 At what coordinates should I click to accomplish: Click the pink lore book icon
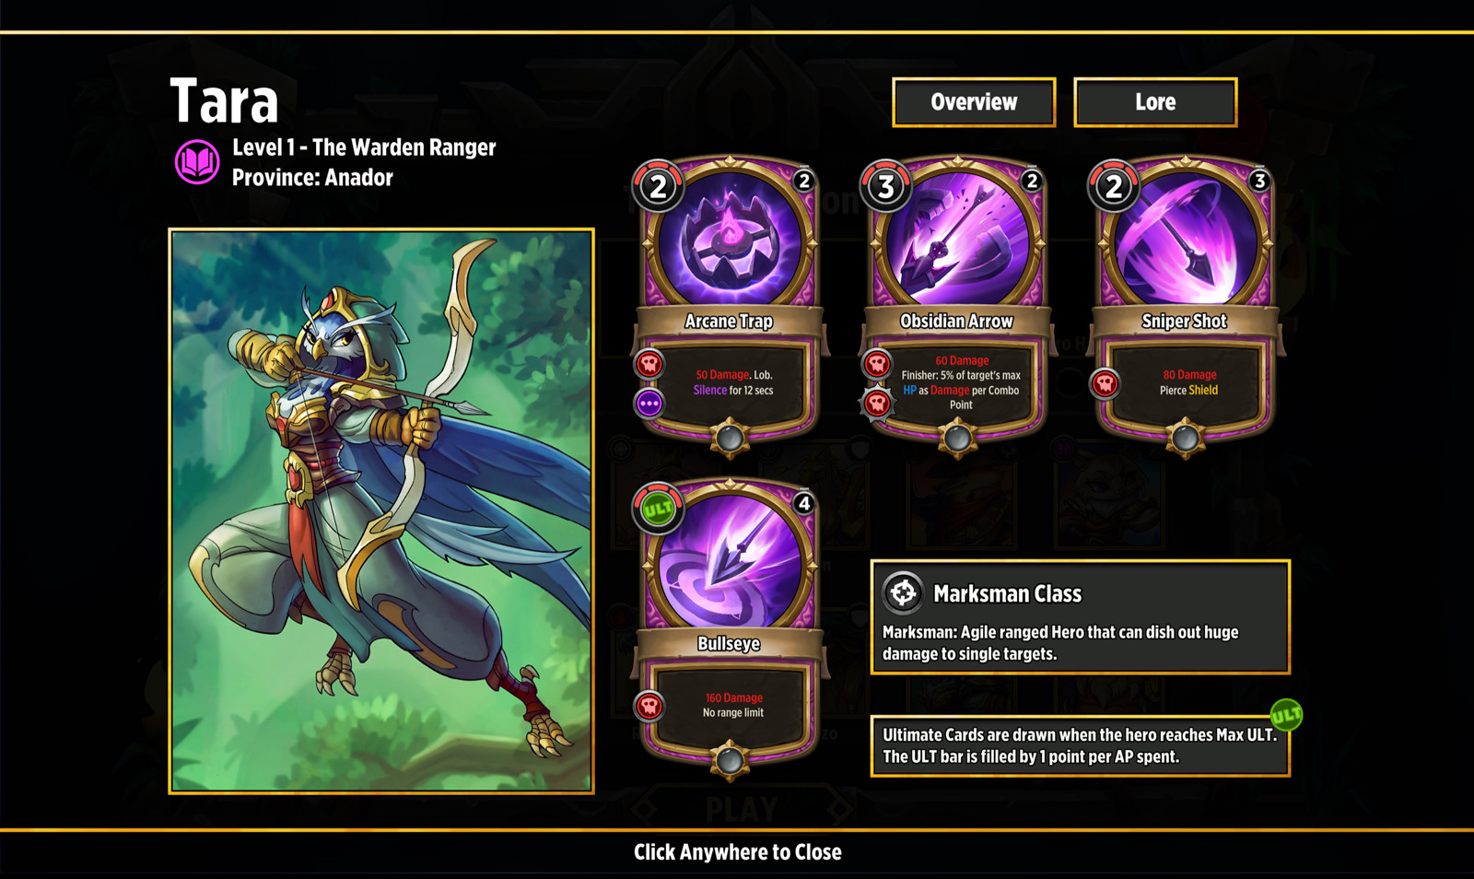(197, 162)
